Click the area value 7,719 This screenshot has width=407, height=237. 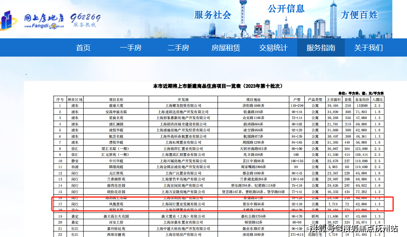pos(333,204)
